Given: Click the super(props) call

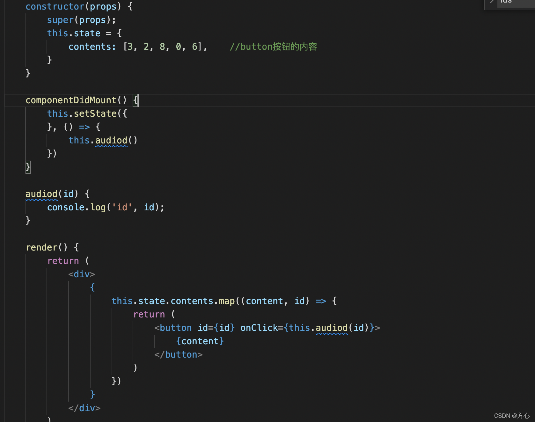Looking at the screenshot, I should click(81, 19).
